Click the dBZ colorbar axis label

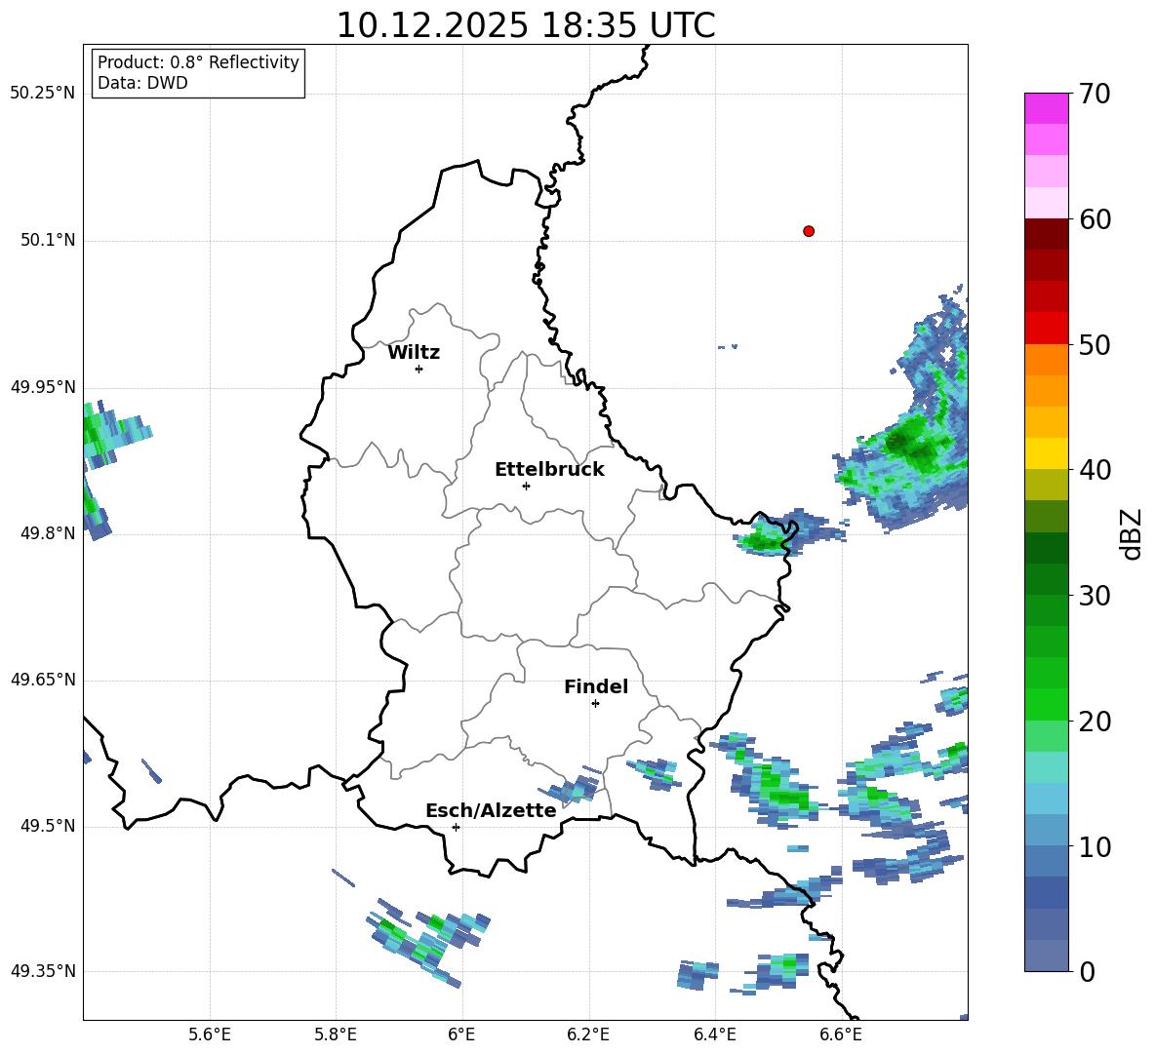coord(1133,533)
